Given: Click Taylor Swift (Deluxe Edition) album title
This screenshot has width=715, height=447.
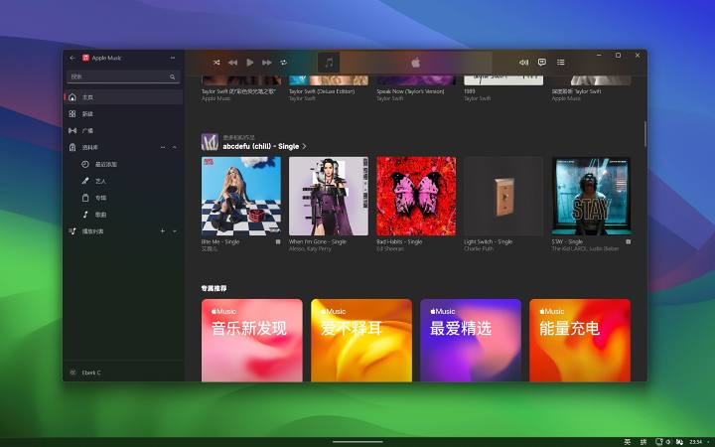Looking at the screenshot, I should pyautogui.click(x=322, y=91).
